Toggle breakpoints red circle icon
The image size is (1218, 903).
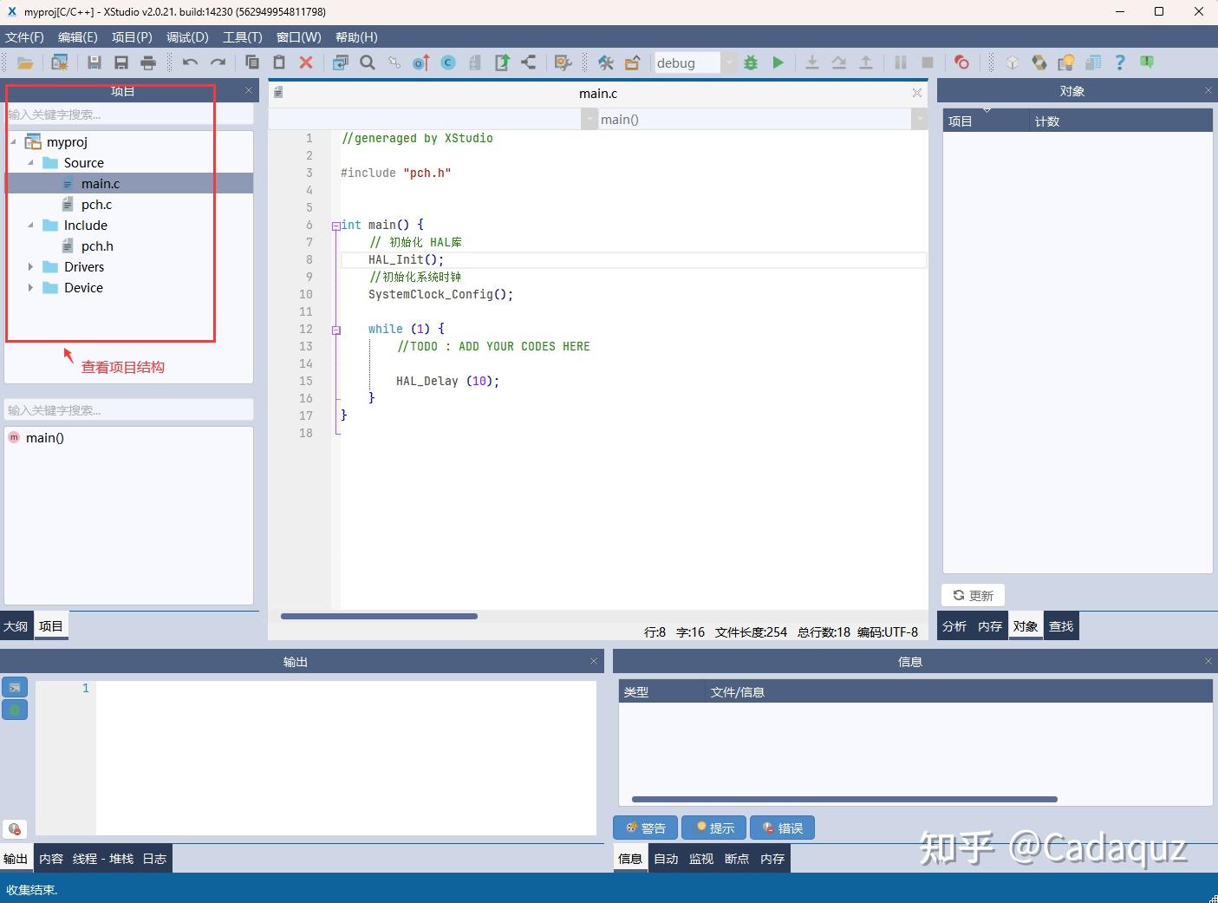[961, 62]
